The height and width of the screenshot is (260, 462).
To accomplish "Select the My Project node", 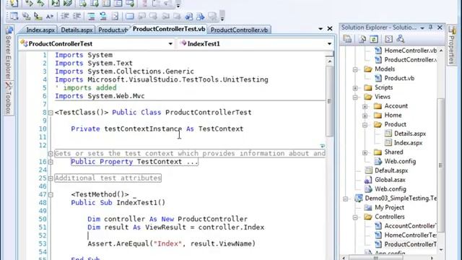I will [389, 207].
